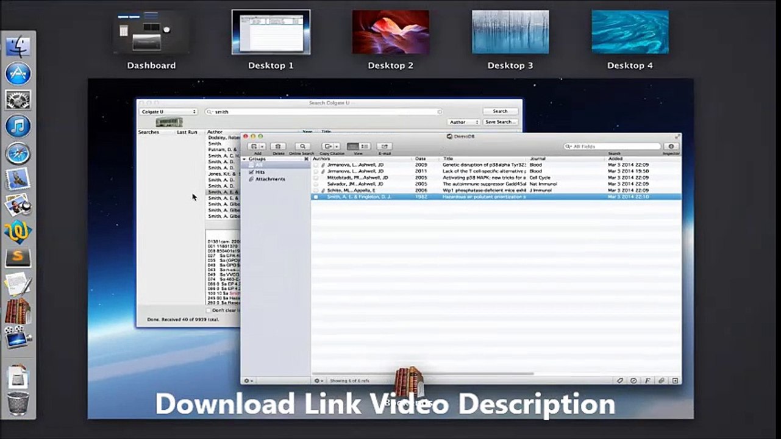The image size is (781, 439).
Task: Open the Colgate U library dropdown in the Search window
Action: (x=169, y=112)
